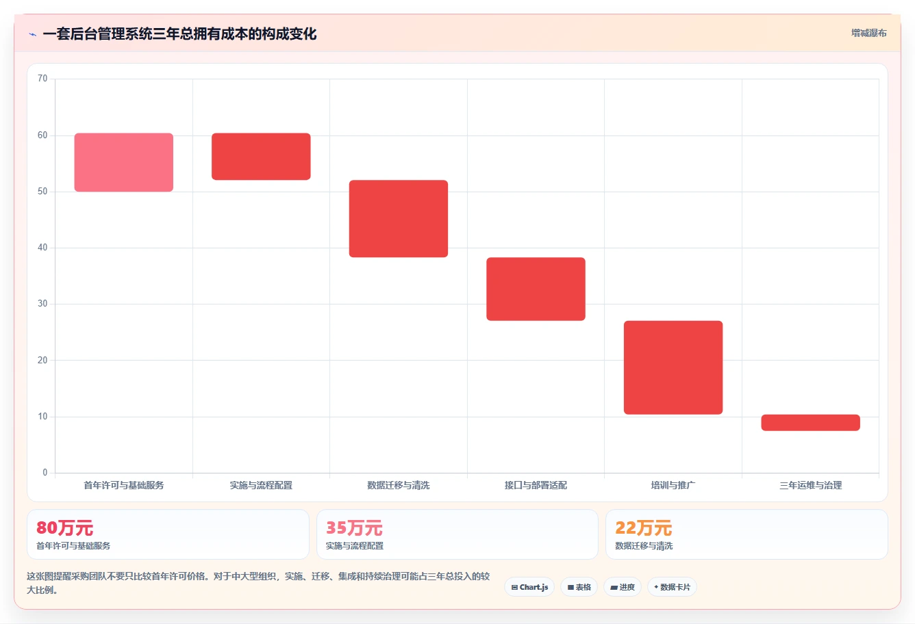Click the 数据迁移与清洗 caption under 22万元
The height and width of the screenshot is (624, 915).
point(644,546)
